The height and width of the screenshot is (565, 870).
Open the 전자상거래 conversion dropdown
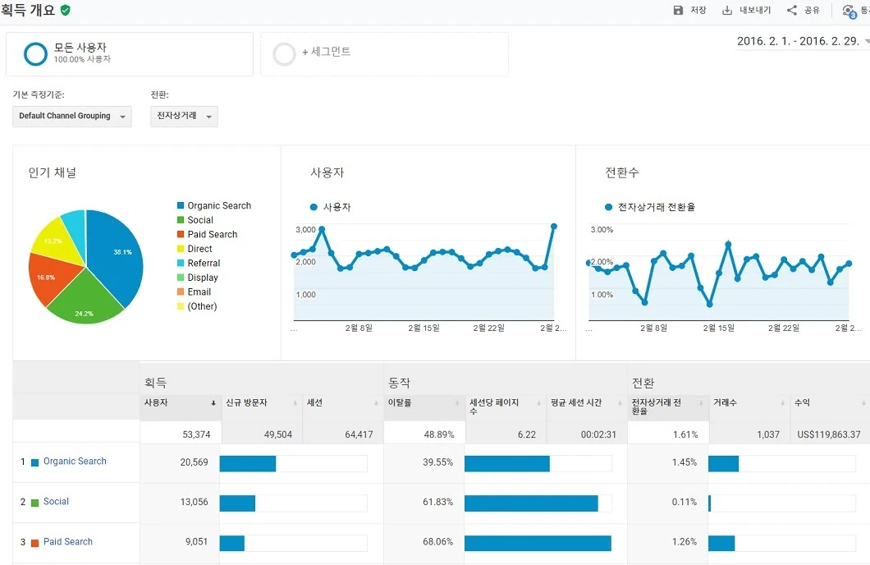(x=184, y=117)
